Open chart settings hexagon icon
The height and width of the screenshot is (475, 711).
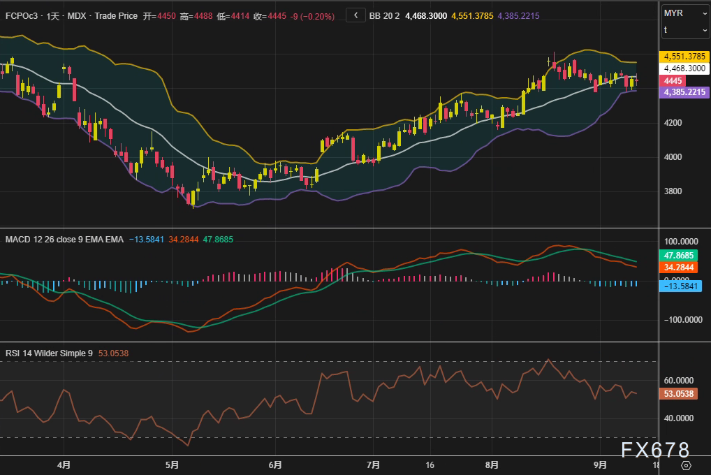click(x=686, y=465)
